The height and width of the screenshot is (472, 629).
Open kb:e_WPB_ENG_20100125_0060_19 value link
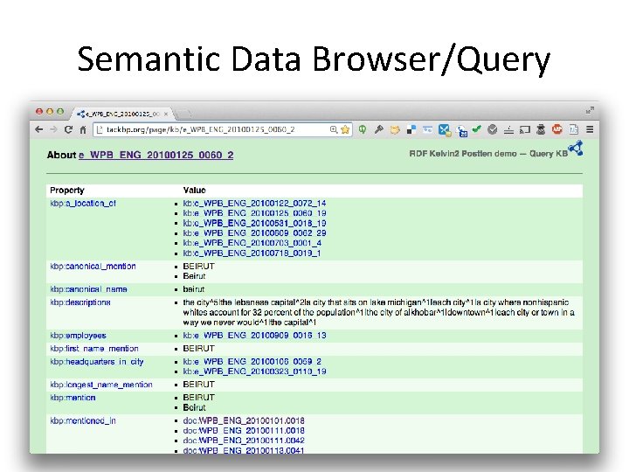[254, 213]
